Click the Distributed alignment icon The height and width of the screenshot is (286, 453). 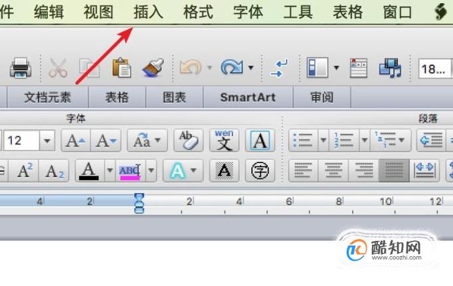pyautogui.click(x=424, y=171)
